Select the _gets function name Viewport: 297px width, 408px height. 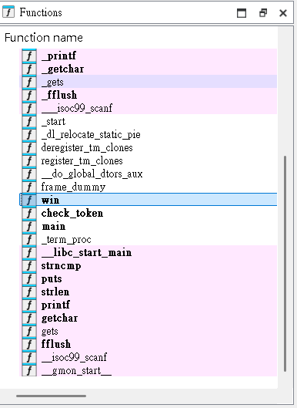coord(52,83)
